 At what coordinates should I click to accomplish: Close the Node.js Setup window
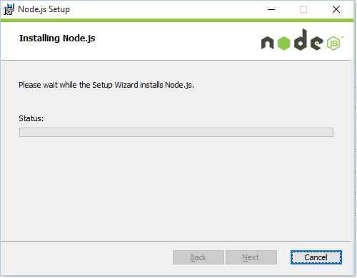(x=336, y=9)
